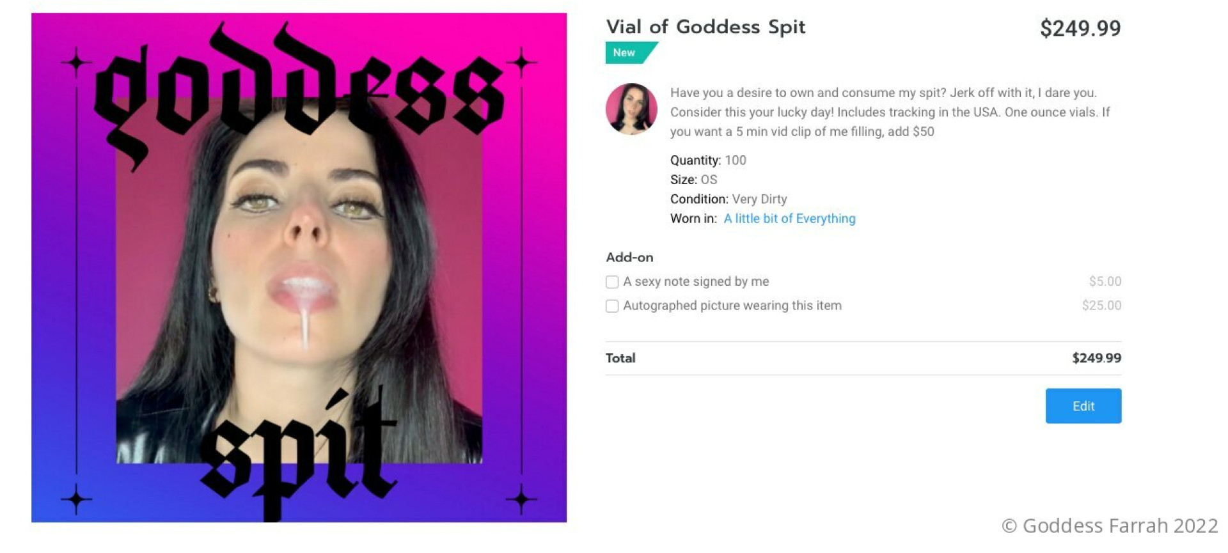Select the 'Vial of Goddess Spit' title
This screenshot has width=1228, height=553.
point(705,27)
